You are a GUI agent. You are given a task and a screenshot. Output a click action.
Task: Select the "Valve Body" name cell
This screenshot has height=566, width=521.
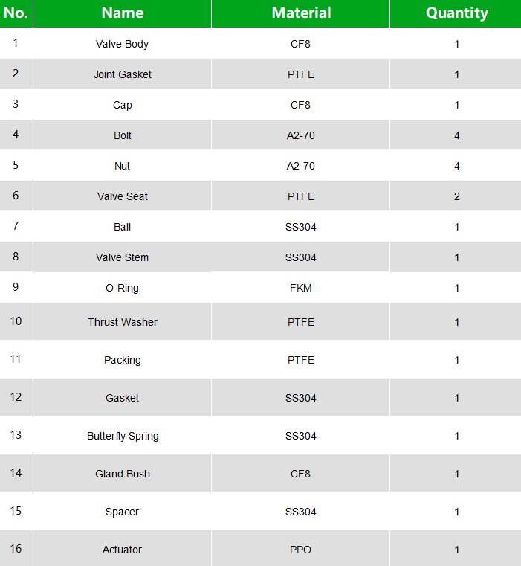coord(122,44)
